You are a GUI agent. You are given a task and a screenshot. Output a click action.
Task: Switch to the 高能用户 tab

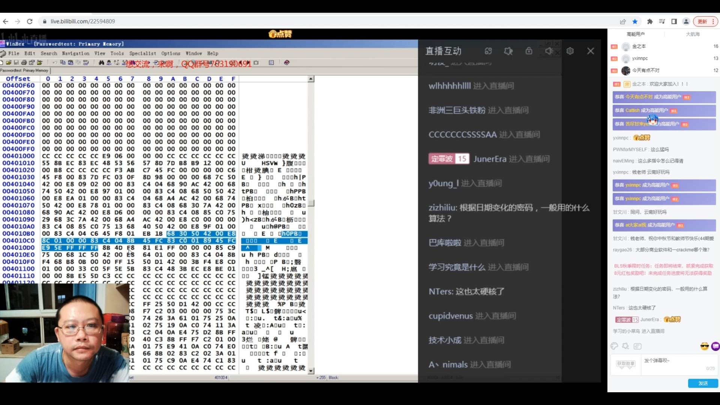pyautogui.click(x=636, y=34)
